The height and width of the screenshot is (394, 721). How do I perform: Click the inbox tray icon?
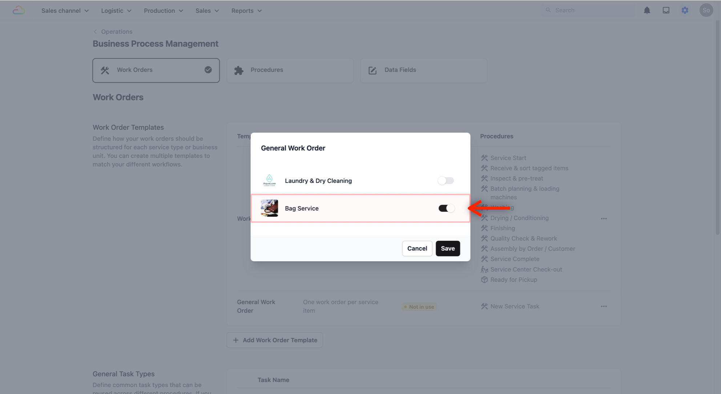666,11
